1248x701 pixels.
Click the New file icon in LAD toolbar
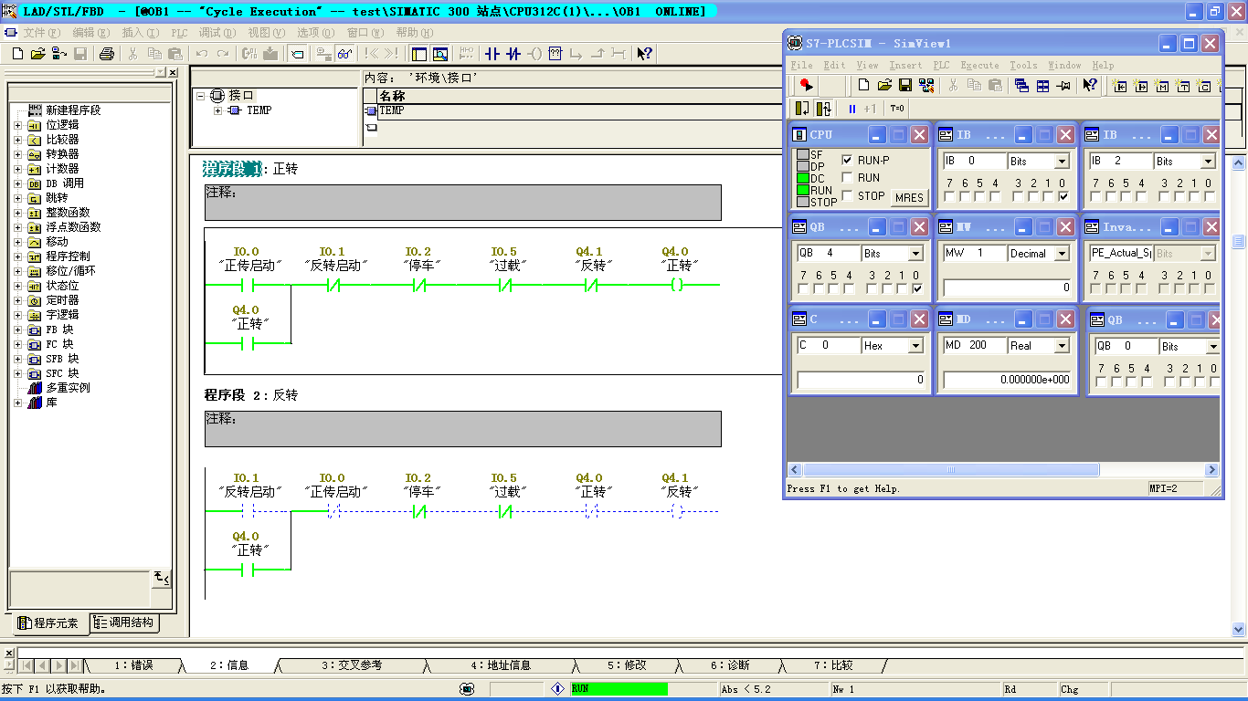(x=16, y=54)
